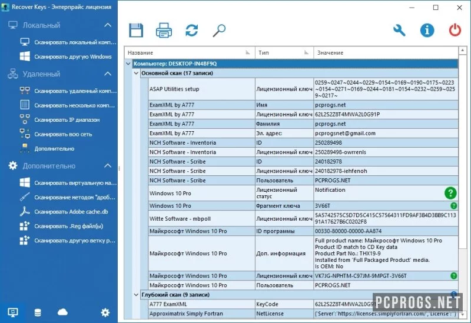Image resolution: width=471 pixels, height=323 pixels.
Task: Select Сканировать локальный комп… item
Action: click(68, 42)
